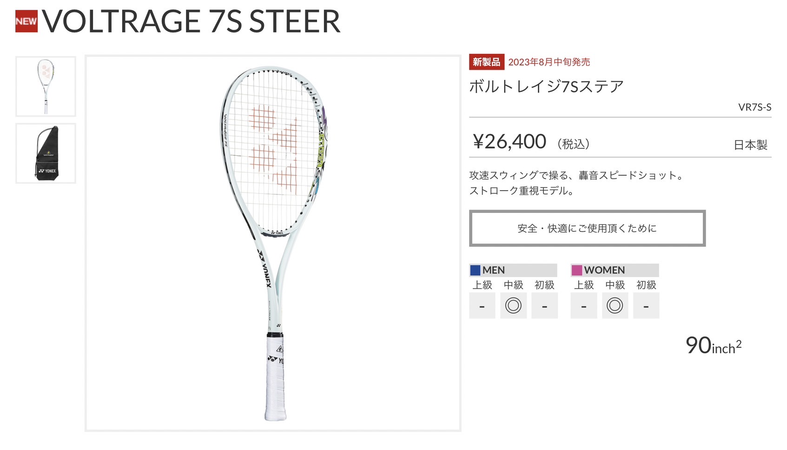Click the 90 inch² head size label

(x=714, y=345)
